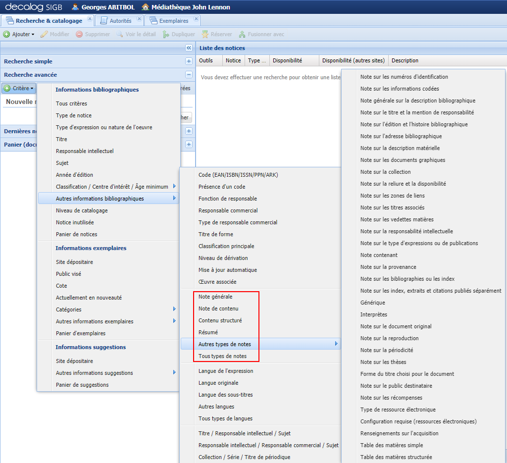This screenshot has width=507, height=463.
Task: Open the Ajouter dropdown
Action: (19, 34)
